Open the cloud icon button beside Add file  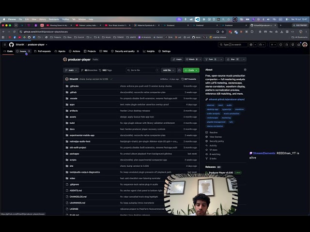179,70
